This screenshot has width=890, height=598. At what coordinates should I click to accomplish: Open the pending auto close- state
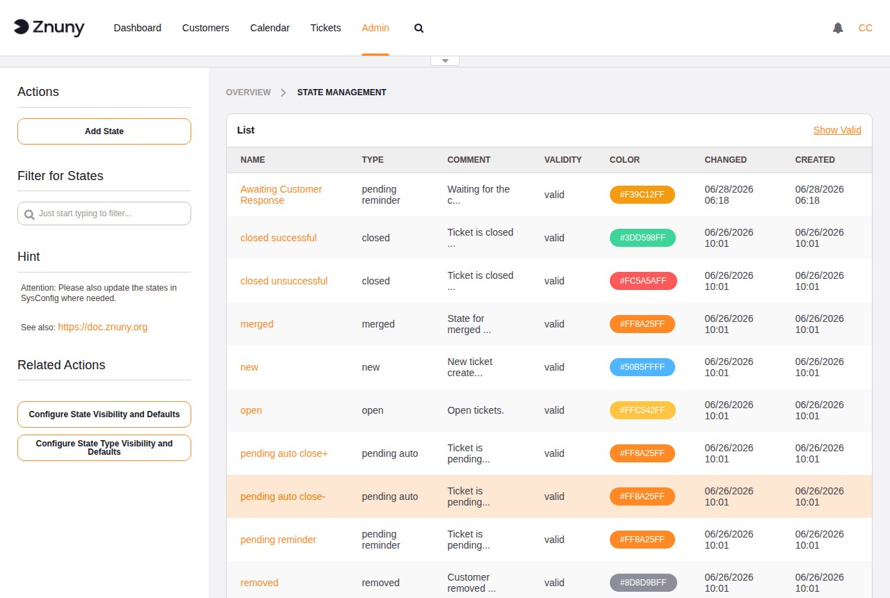[283, 496]
